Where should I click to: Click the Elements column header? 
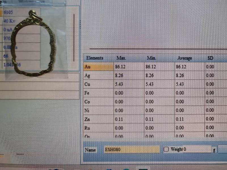pos(95,58)
